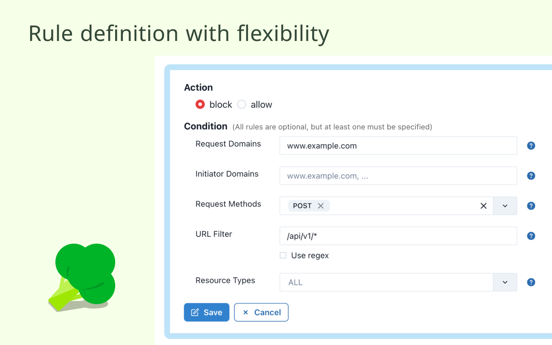Open help for Request Domains field
This screenshot has height=345, width=552.
point(531,145)
